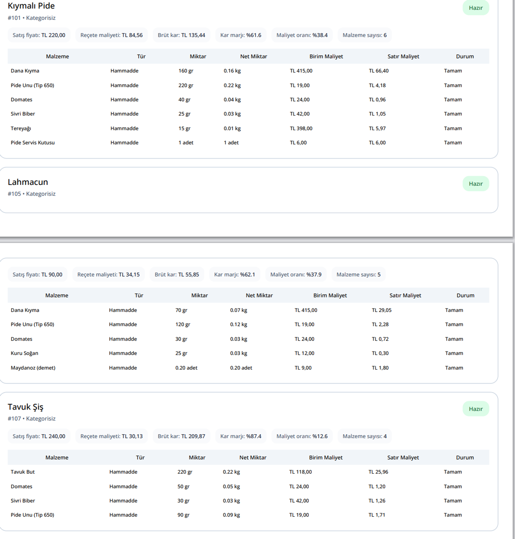Screen dimensions: 515x539
Task: Select the Tereyağı ingredient row name
Action: [21, 128]
